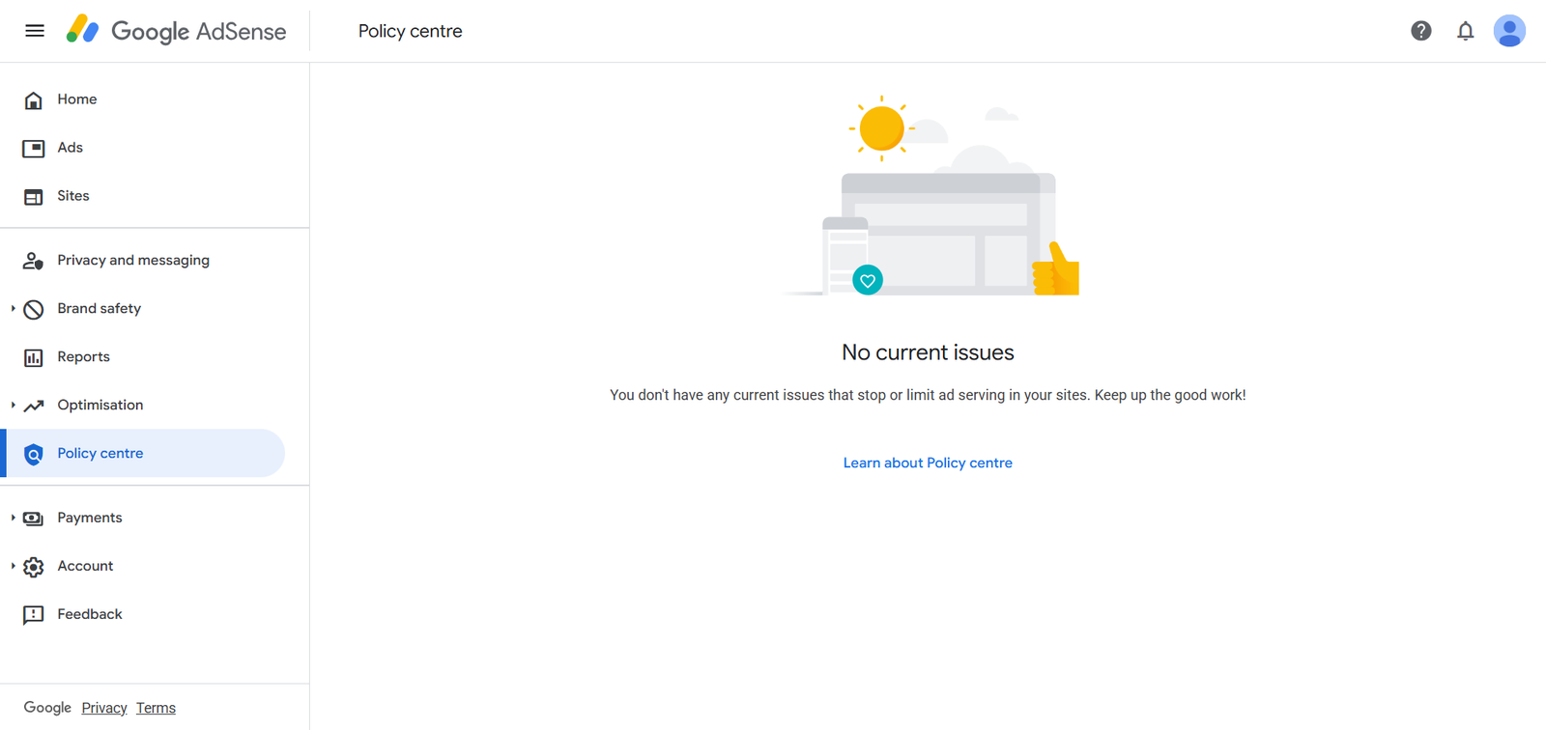Click the Google AdSense logo

(177, 31)
